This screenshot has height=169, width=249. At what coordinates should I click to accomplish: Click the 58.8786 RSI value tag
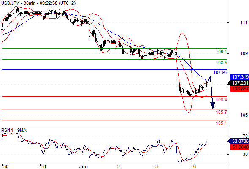coord(238,141)
